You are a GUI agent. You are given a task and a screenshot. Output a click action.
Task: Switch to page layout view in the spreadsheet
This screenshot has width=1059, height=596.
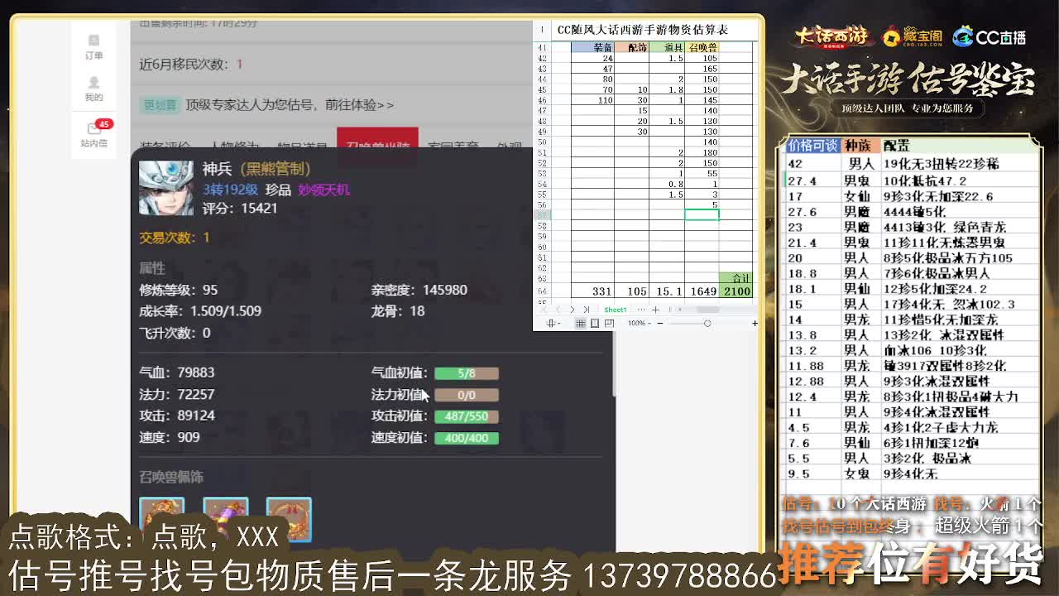tap(595, 322)
